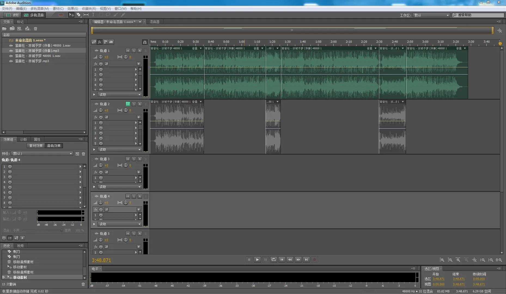Clear history with the trash icon
Viewport: 506px width, 294px height.
click(x=83, y=284)
